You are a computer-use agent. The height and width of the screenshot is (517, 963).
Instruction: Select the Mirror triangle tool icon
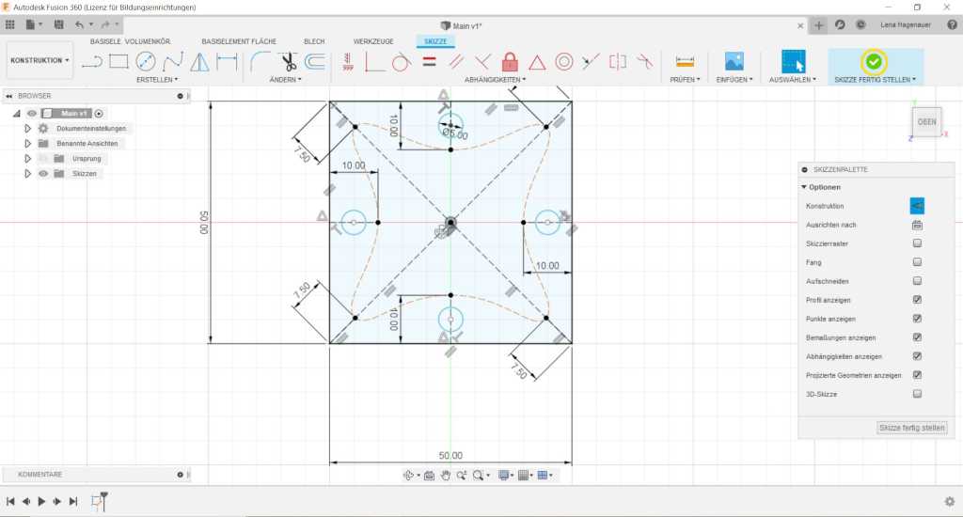click(199, 61)
